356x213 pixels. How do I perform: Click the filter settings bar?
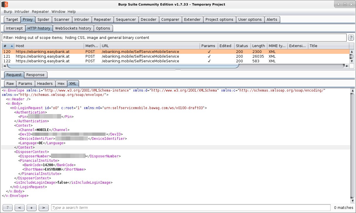pos(174,38)
